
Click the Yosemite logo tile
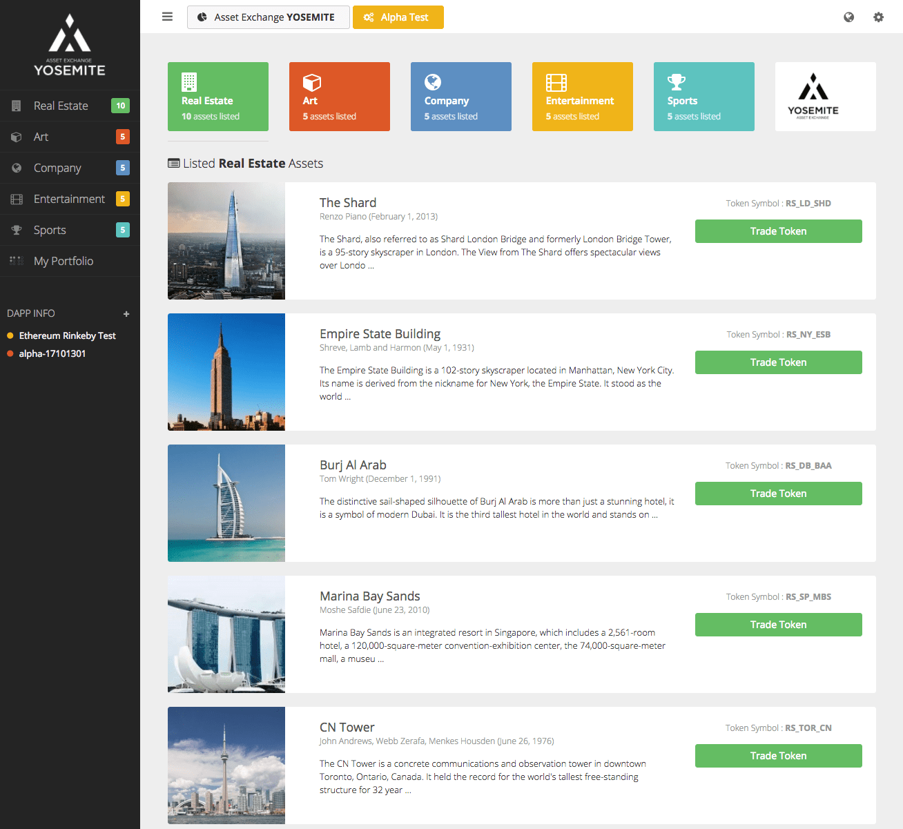point(826,97)
